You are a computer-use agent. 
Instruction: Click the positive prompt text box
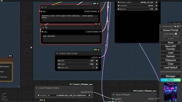(x=70, y=18)
